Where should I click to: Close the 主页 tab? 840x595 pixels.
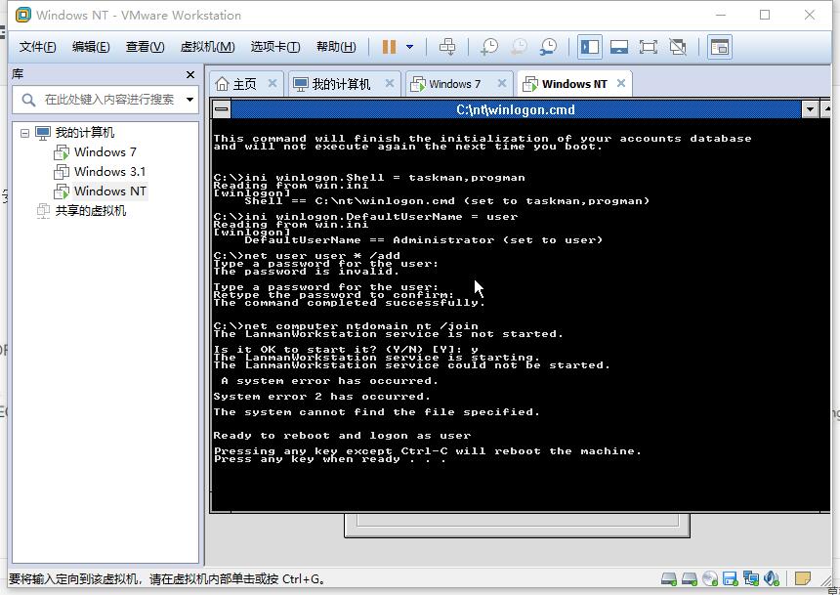[x=273, y=83]
